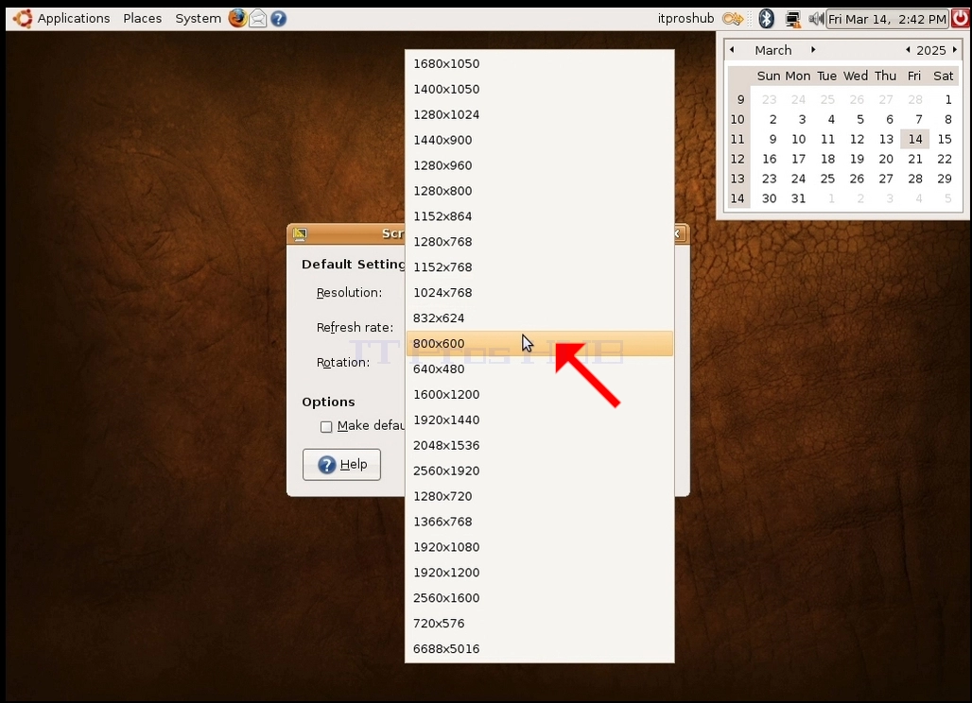The width and height of the screenshot is (972, 703).
Task: Advance calendar to next month
Action: click(x=813, y=49)
